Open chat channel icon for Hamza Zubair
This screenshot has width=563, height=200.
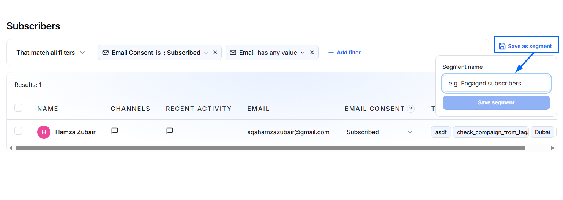tap(114, 131)
